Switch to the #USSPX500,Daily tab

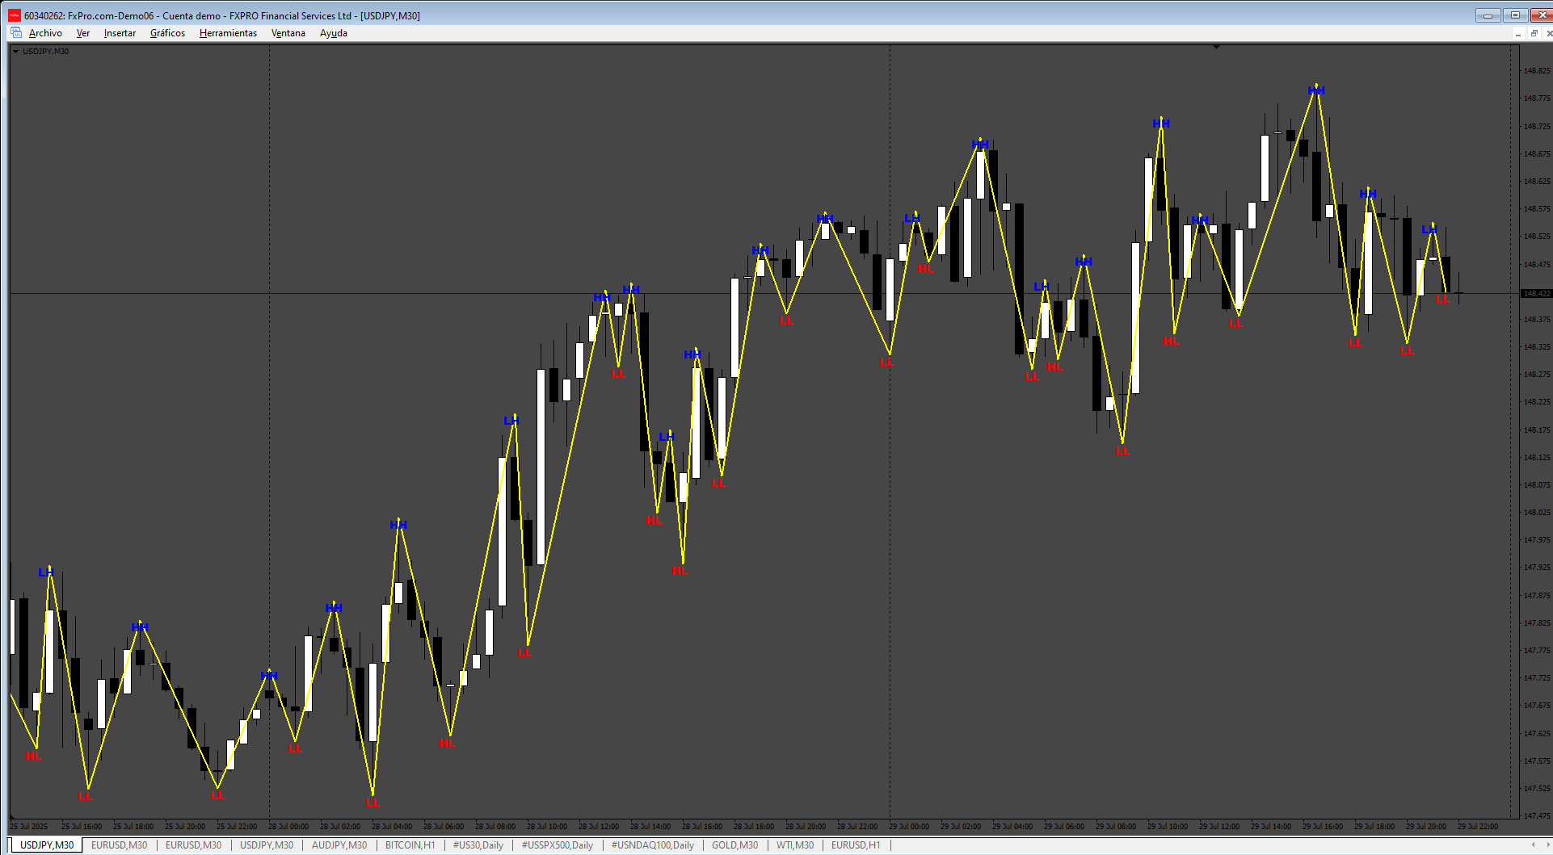click(558, 845)
